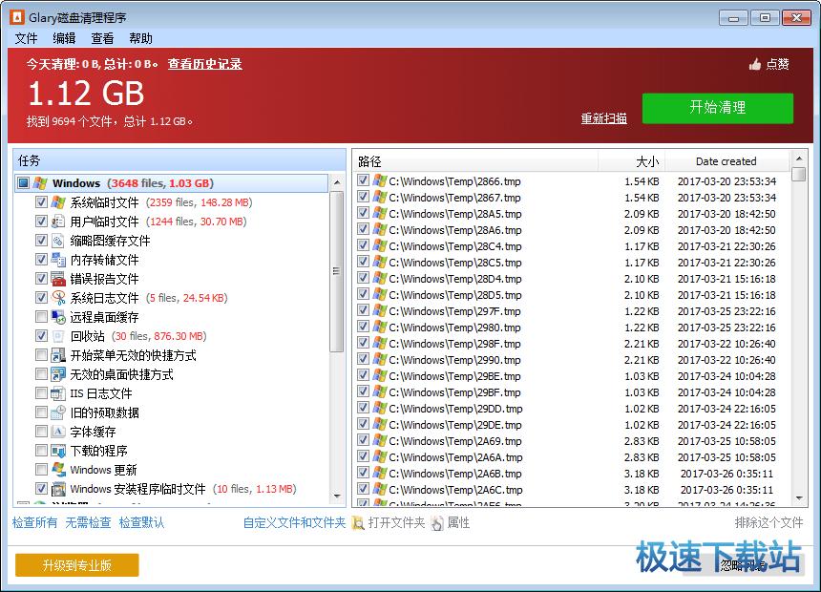Image resolution: width=821 pixels, height=592 pixels.
Task: Click the thumbs-up 点赞 icon
Action: tap(755, 65)
